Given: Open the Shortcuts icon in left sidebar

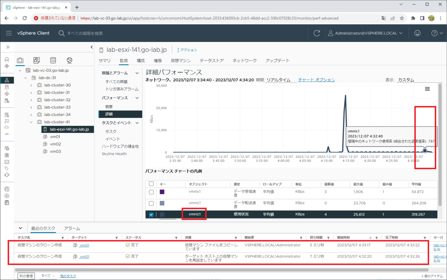Looking at the screenshot, I should pos(7,66).
